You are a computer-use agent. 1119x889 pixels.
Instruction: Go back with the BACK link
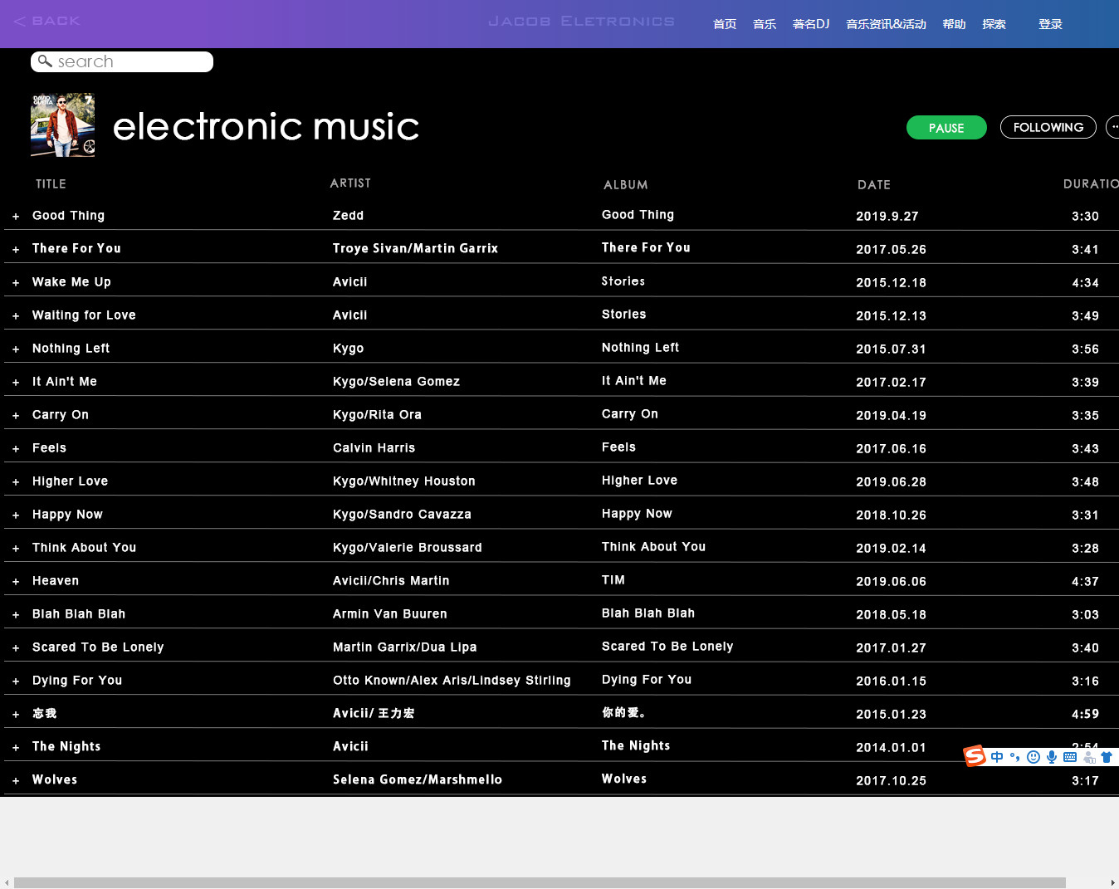coord(47,21)
